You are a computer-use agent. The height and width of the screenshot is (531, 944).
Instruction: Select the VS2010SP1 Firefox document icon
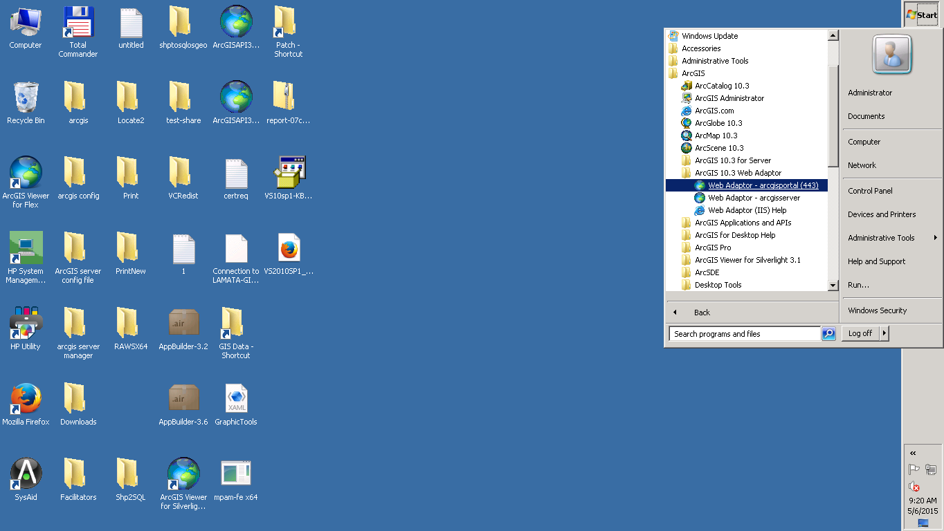tap(289, 254)
